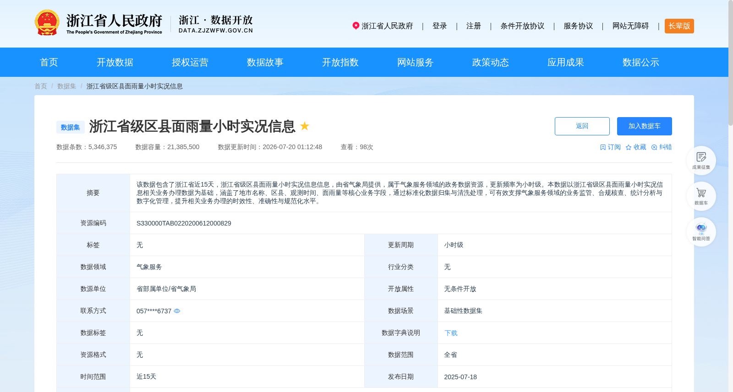Screen dimensions: 733x392
Task: Click 加入数据车 button
Action: tap(645, 126)
